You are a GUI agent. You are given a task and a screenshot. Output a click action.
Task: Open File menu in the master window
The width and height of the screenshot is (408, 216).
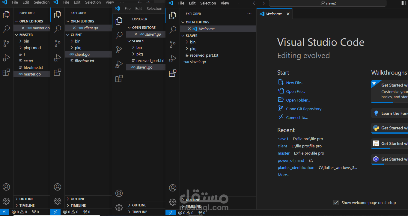point(15,2)
